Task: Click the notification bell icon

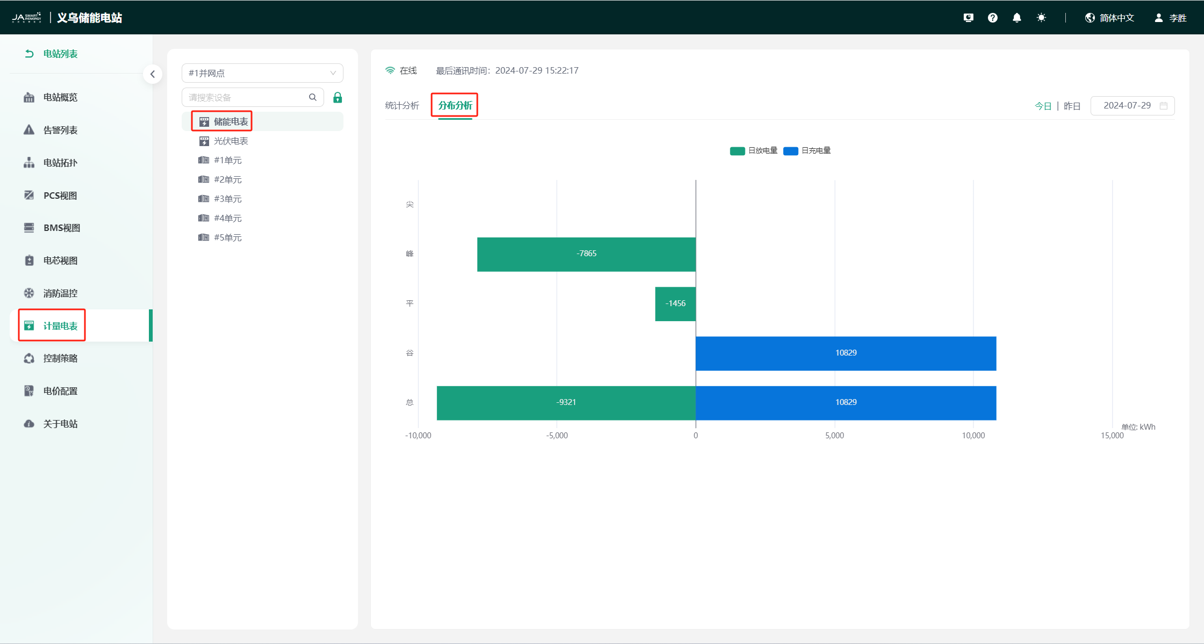Action: click(1016, 18)
